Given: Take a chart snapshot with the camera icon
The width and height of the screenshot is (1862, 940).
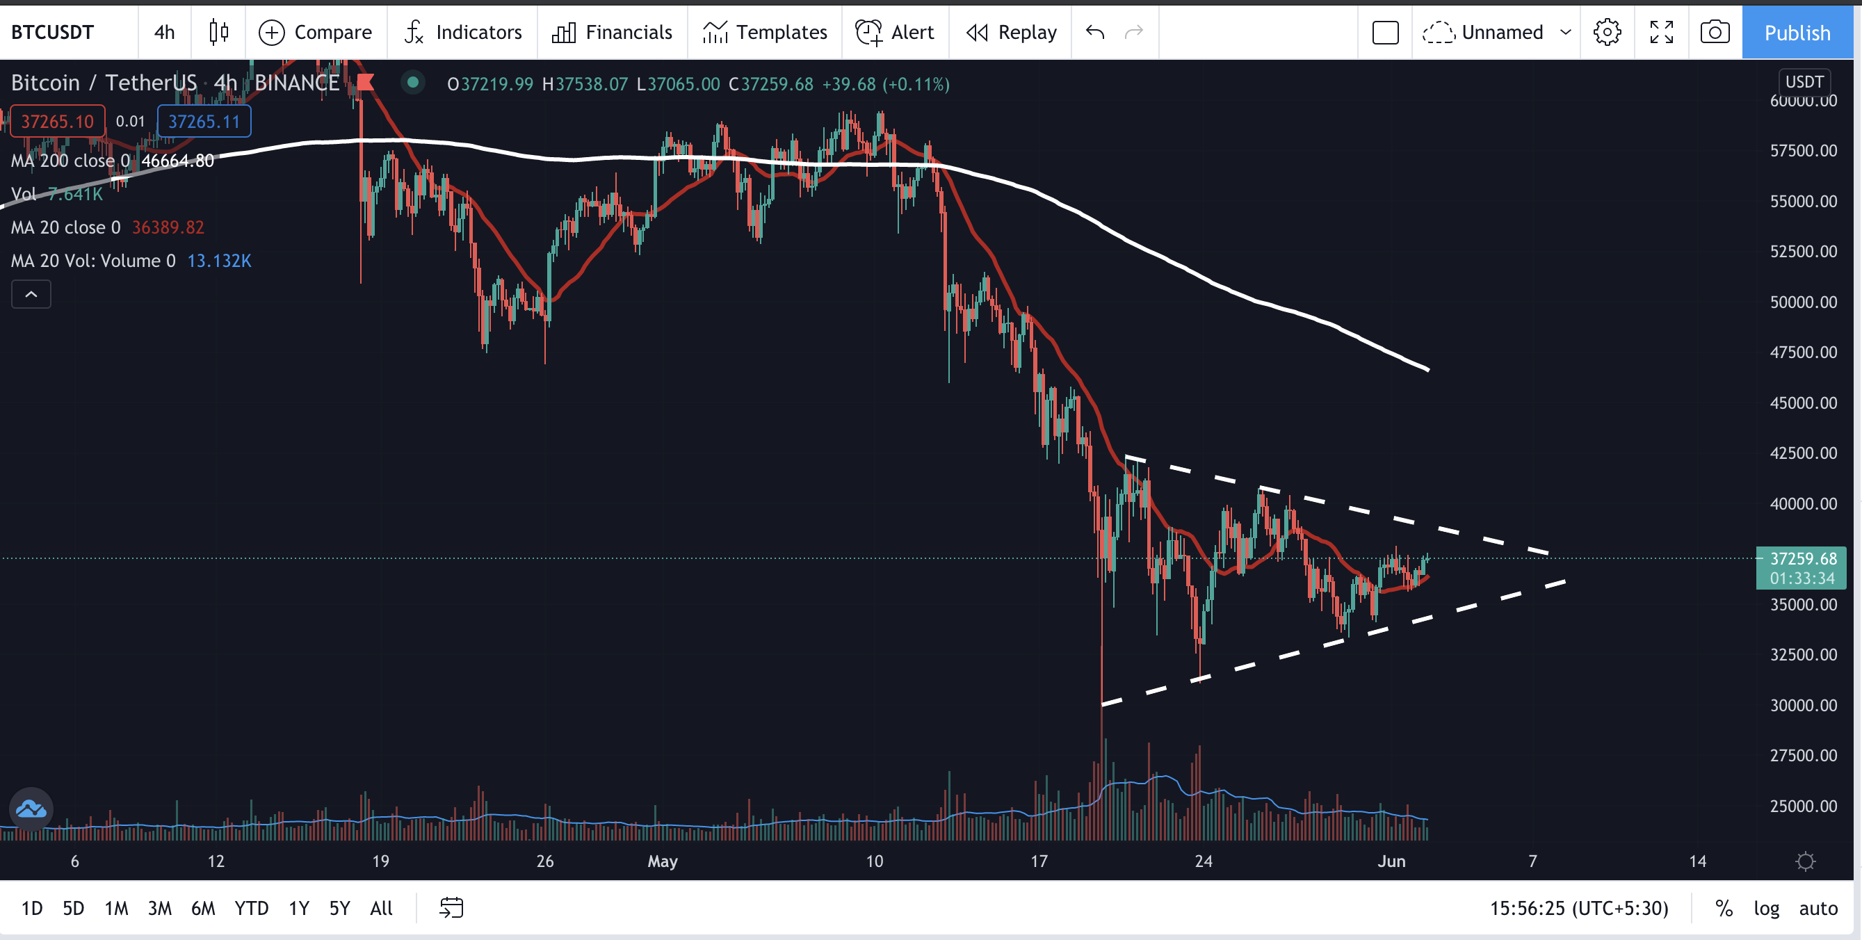Looking at the screenshot, I should coord(1715,32).
